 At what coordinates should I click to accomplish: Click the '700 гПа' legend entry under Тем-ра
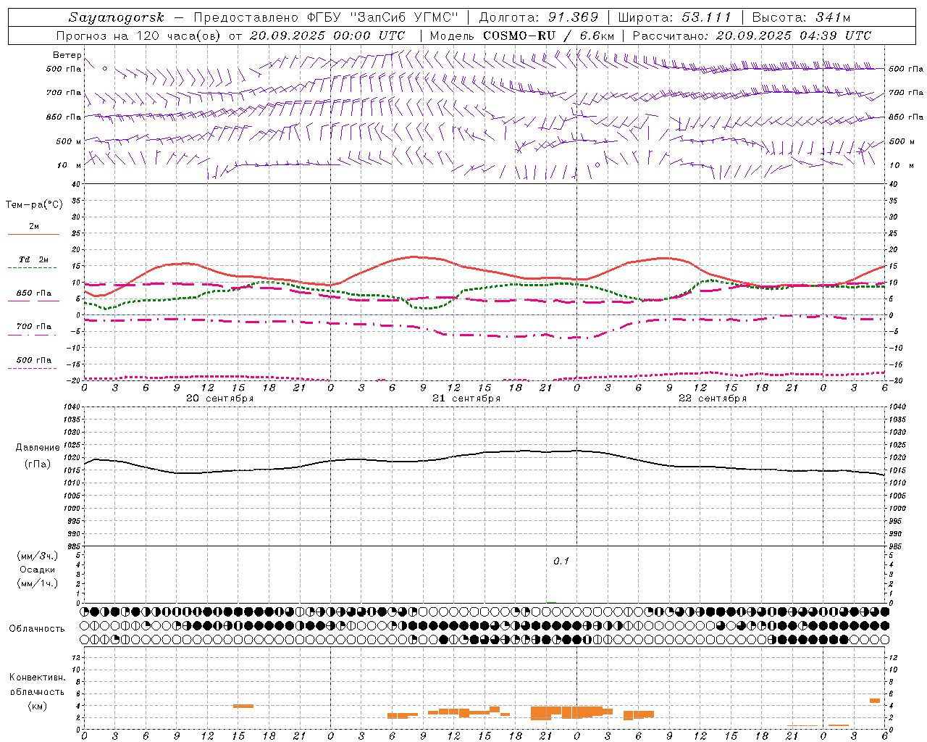pos(34,326)
